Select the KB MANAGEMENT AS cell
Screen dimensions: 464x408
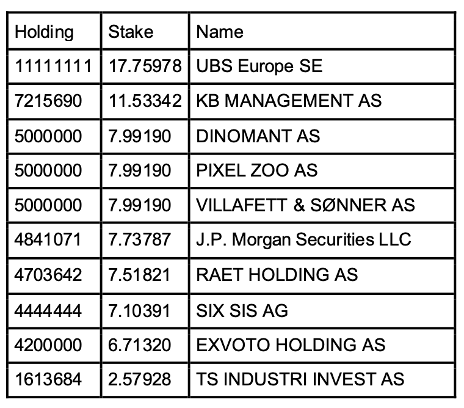click(x=322, y=101)
